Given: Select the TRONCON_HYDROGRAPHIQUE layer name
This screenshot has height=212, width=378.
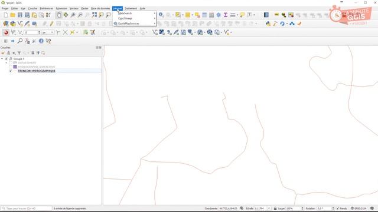Looking at the screenshot, I should 37,71.
